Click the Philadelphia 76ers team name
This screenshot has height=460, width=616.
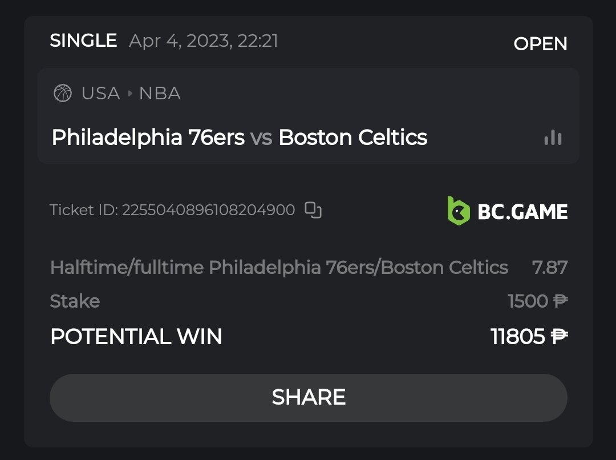pyautogui.click(x=148, y=138)
